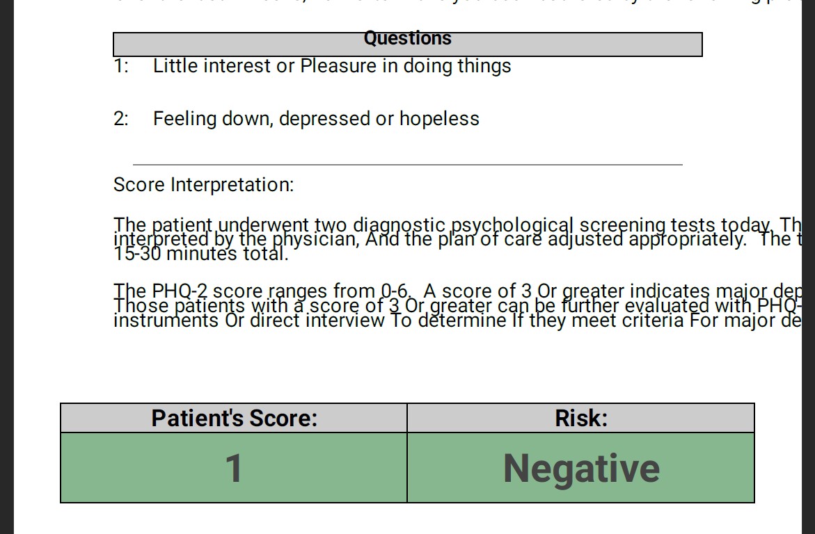Click the blank area below the score table
The height and width of the screenshot is (534, 815).
click(x=407, y=518)
